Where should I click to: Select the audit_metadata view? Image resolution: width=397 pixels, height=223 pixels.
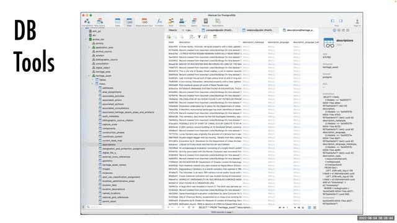[x=110, y=116]
